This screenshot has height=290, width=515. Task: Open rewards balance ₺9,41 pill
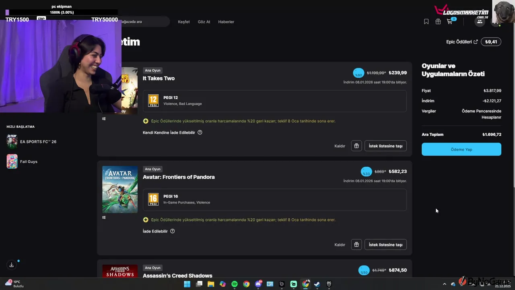point(491,42)
